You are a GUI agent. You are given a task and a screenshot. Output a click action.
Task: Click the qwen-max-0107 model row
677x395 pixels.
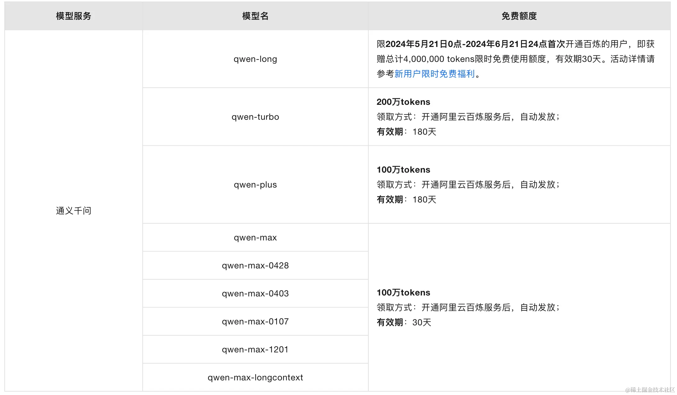(x=255, y=322)
